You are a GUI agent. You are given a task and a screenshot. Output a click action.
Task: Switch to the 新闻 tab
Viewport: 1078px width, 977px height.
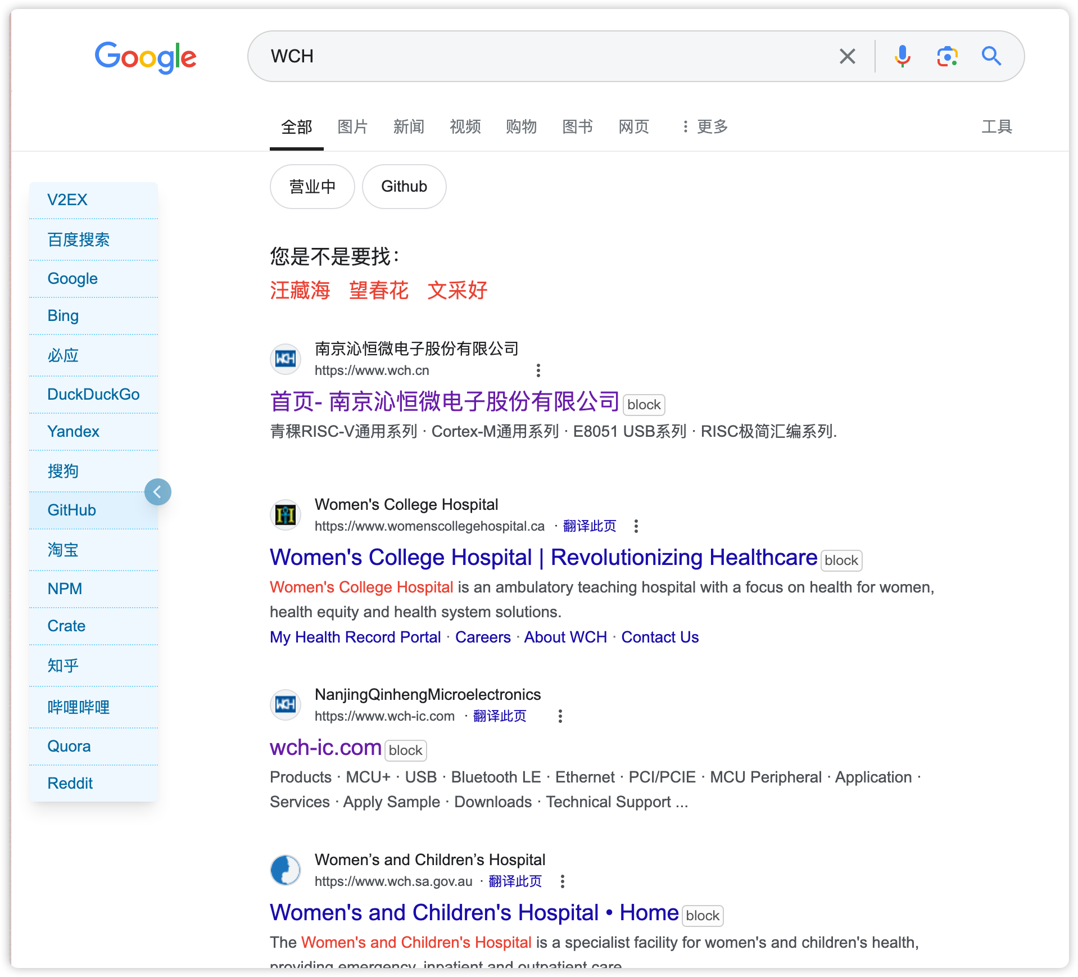[409, 127]
